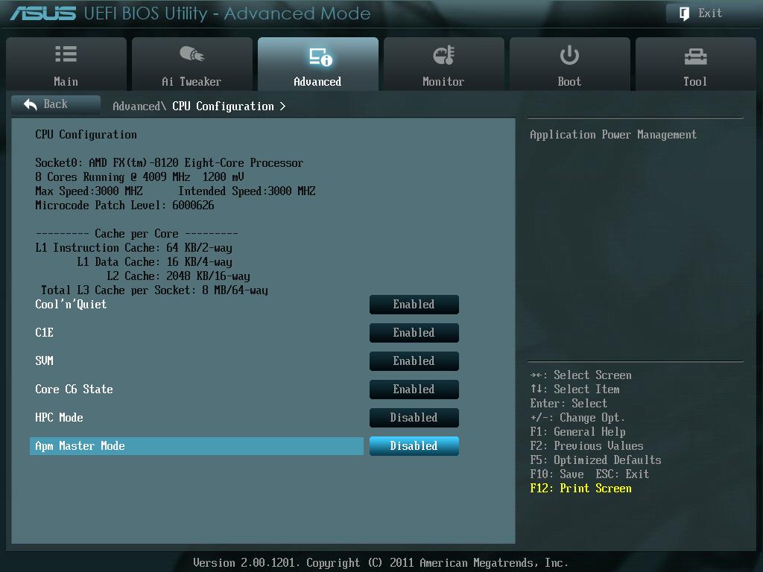Click the Total L3 Cache per Socket line
The height and width of the screenshot is (572, 763).
click(154, 290)
